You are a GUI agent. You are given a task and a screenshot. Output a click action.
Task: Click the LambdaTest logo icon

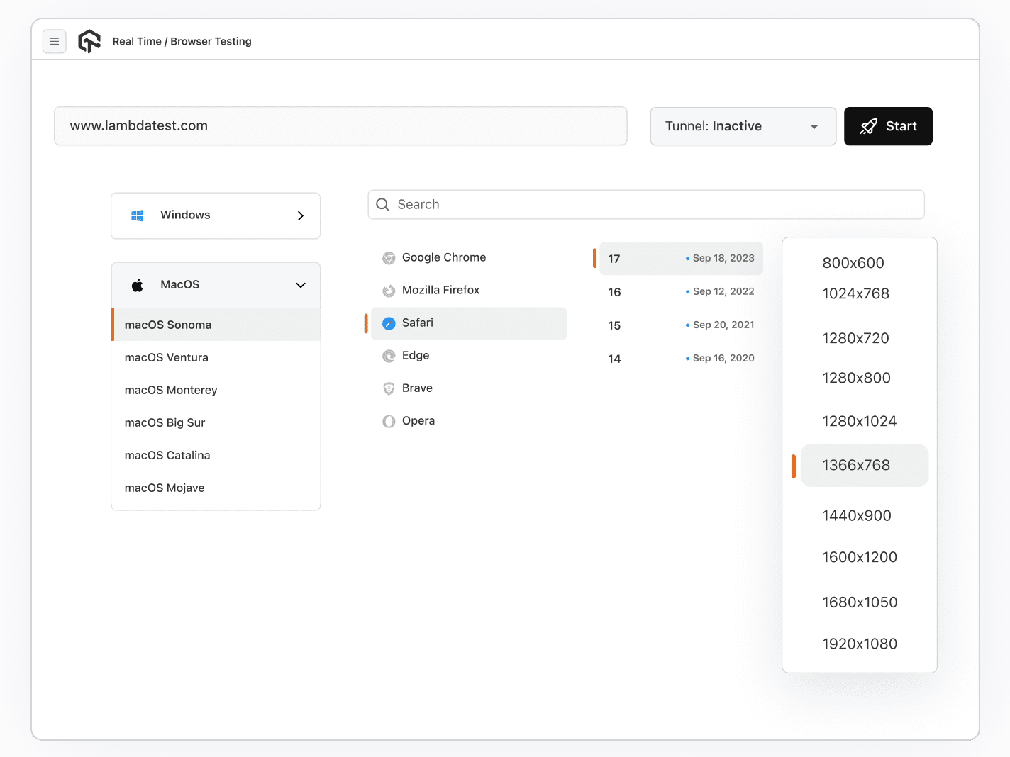[x=89, y=41]
